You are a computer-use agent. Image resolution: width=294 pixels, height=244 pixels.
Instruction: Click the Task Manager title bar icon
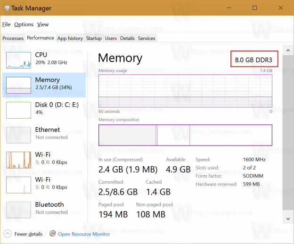click(7, 8)
